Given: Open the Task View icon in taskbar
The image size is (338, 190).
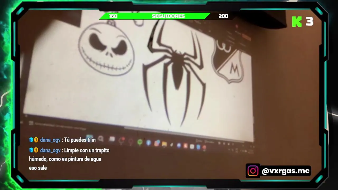Looking at the screenshot, I should (x=112, y=139).
